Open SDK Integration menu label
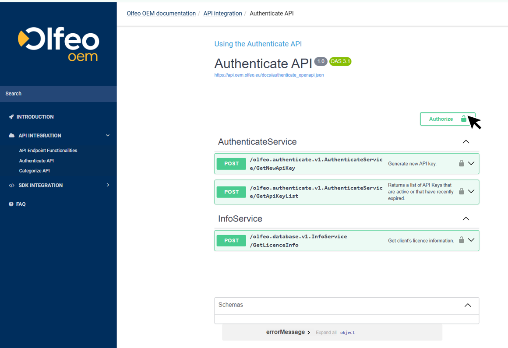 click(x=40, y=186)
